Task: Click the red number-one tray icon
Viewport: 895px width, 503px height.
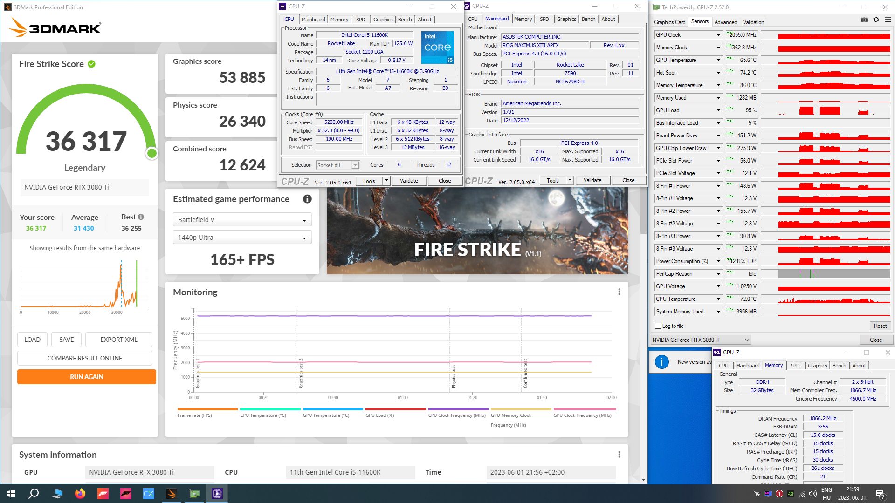Action: coord(779,494)
